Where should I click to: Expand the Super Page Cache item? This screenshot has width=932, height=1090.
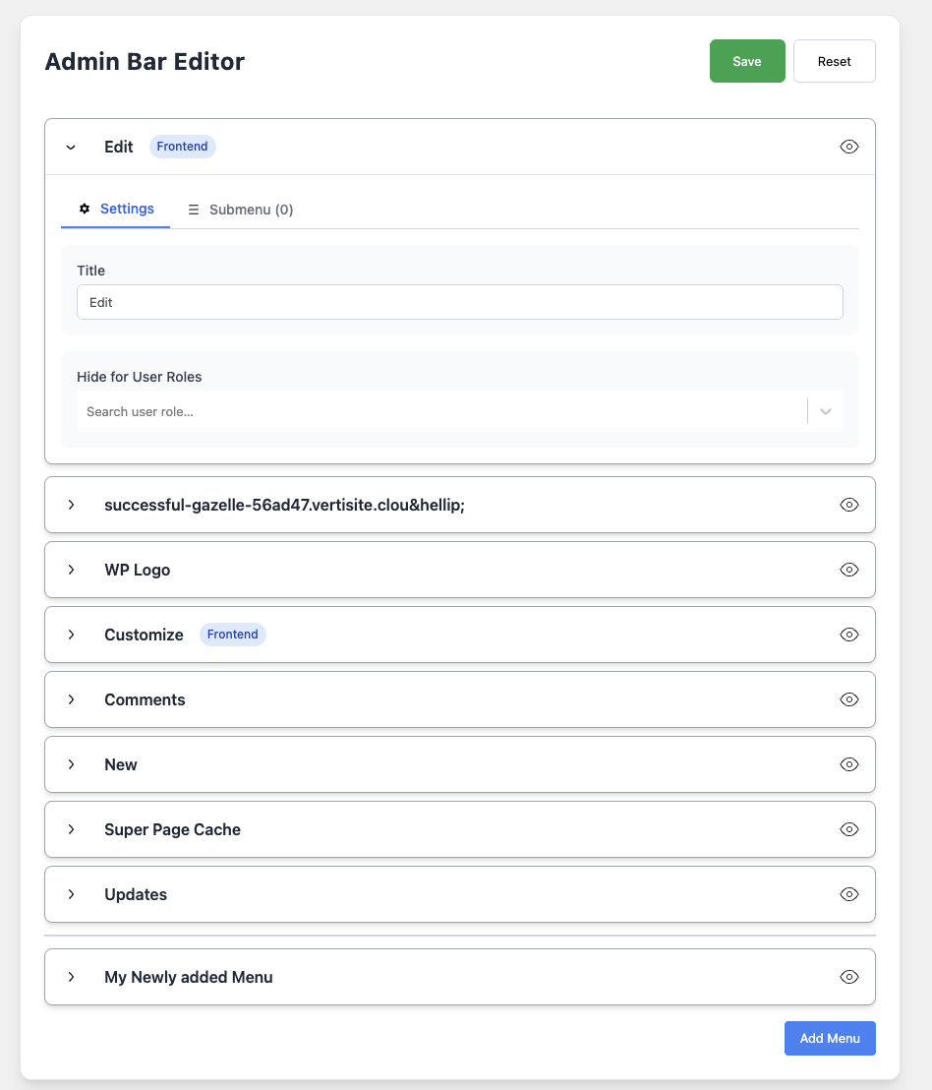(71, 829)
